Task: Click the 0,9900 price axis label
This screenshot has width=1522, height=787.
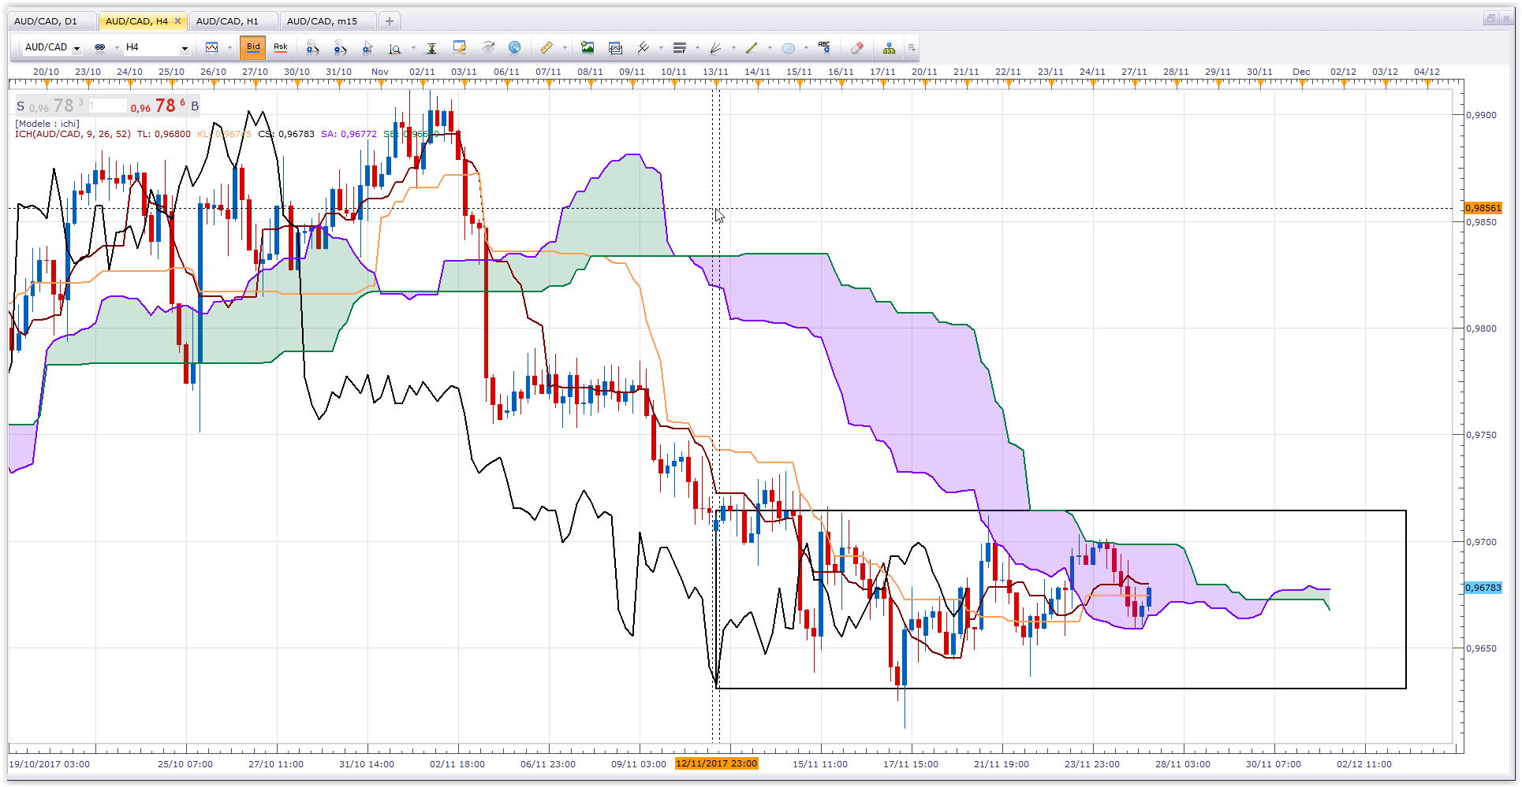Action: click(x=1481, y=115)
